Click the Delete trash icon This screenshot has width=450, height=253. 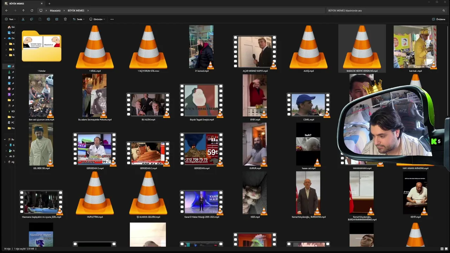tap(65, 19)
